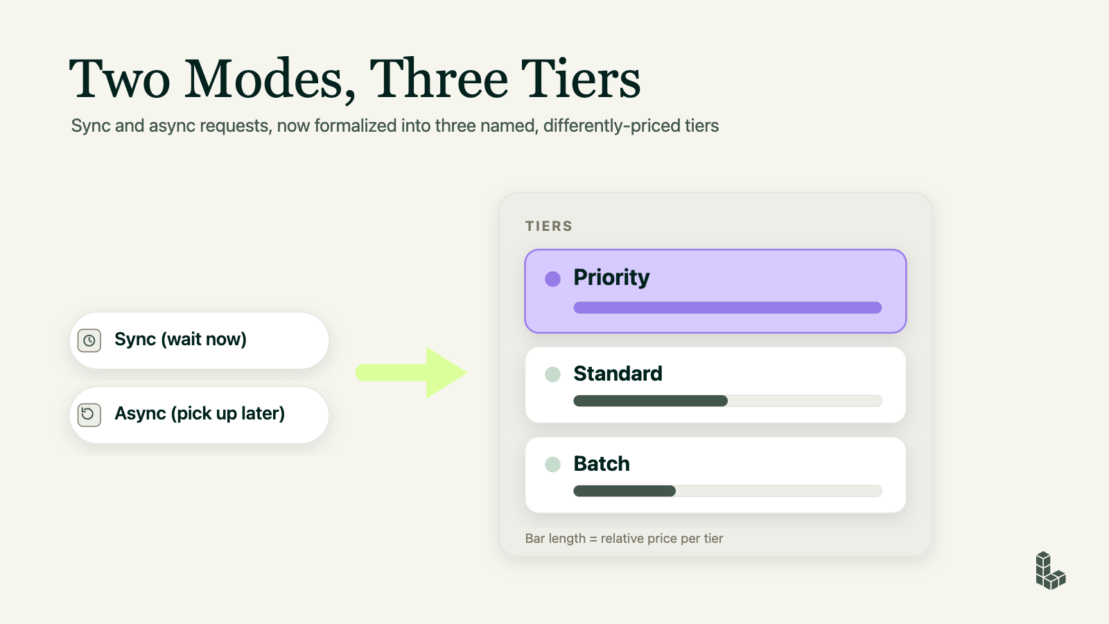Screen dimensions: 1109x624
Task: Click the Standard tier label
Action: pyautogui.click(x=618, y=374)
